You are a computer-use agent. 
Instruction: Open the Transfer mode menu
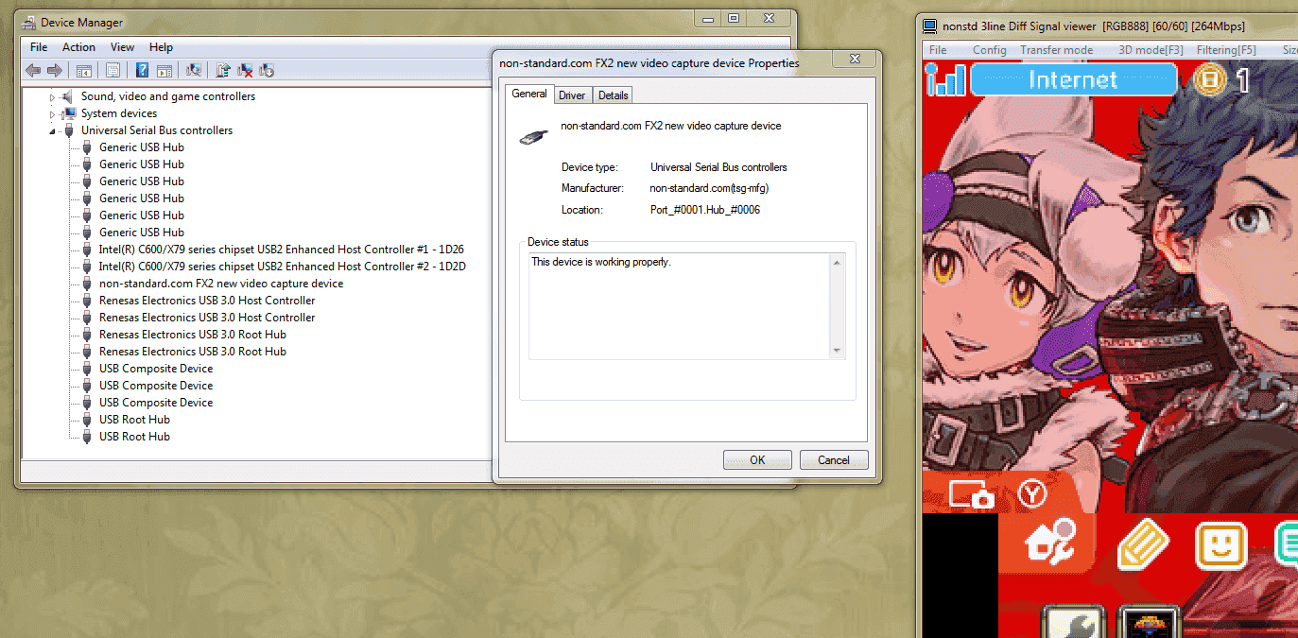pyautogui.click(x=1056, y=50)
